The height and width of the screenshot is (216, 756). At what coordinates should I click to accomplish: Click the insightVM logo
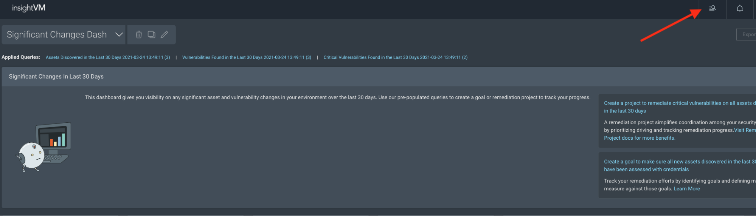[x=29, y=8]
